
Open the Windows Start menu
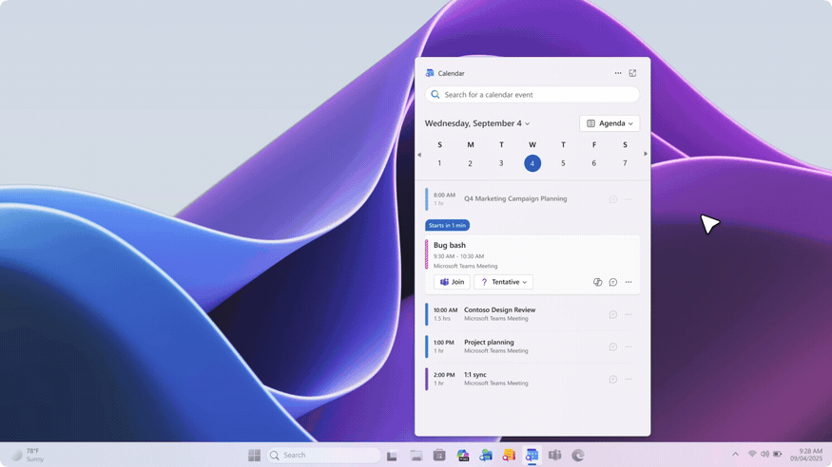[254, 455]
